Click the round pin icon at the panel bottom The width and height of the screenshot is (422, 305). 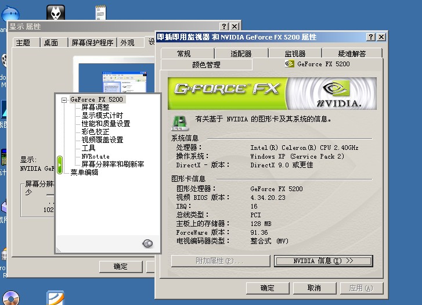click(147, 243)
